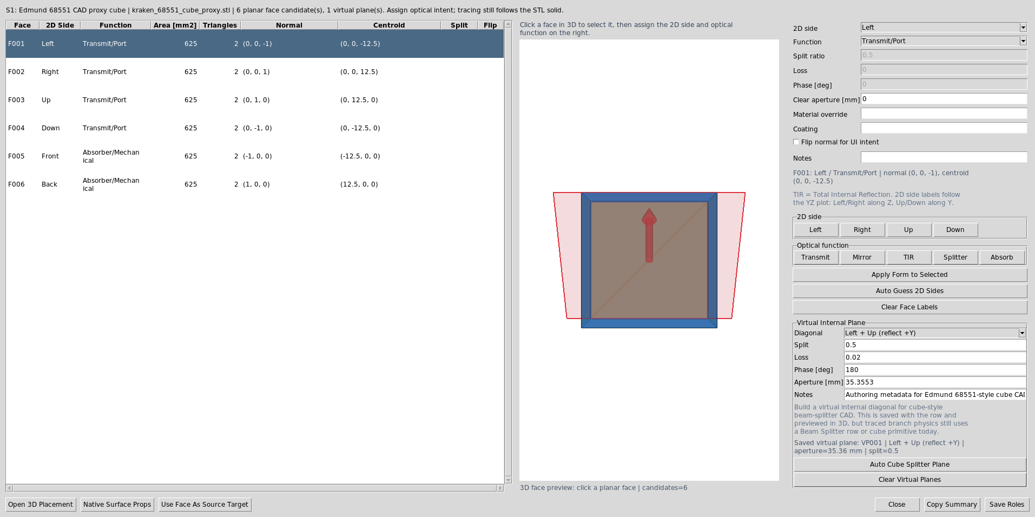Choose the Up 2D side button

click(908, 230)
